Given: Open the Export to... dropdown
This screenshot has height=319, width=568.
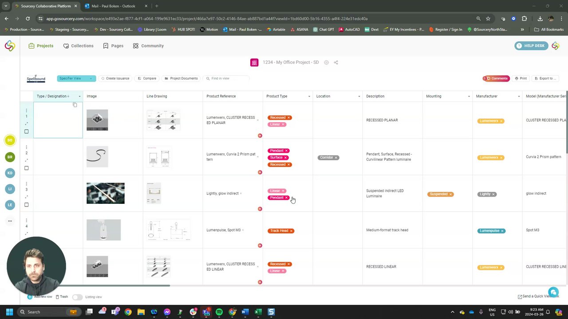Looking at the screenshot, I should pyautogui.click(x=545, y=78).
